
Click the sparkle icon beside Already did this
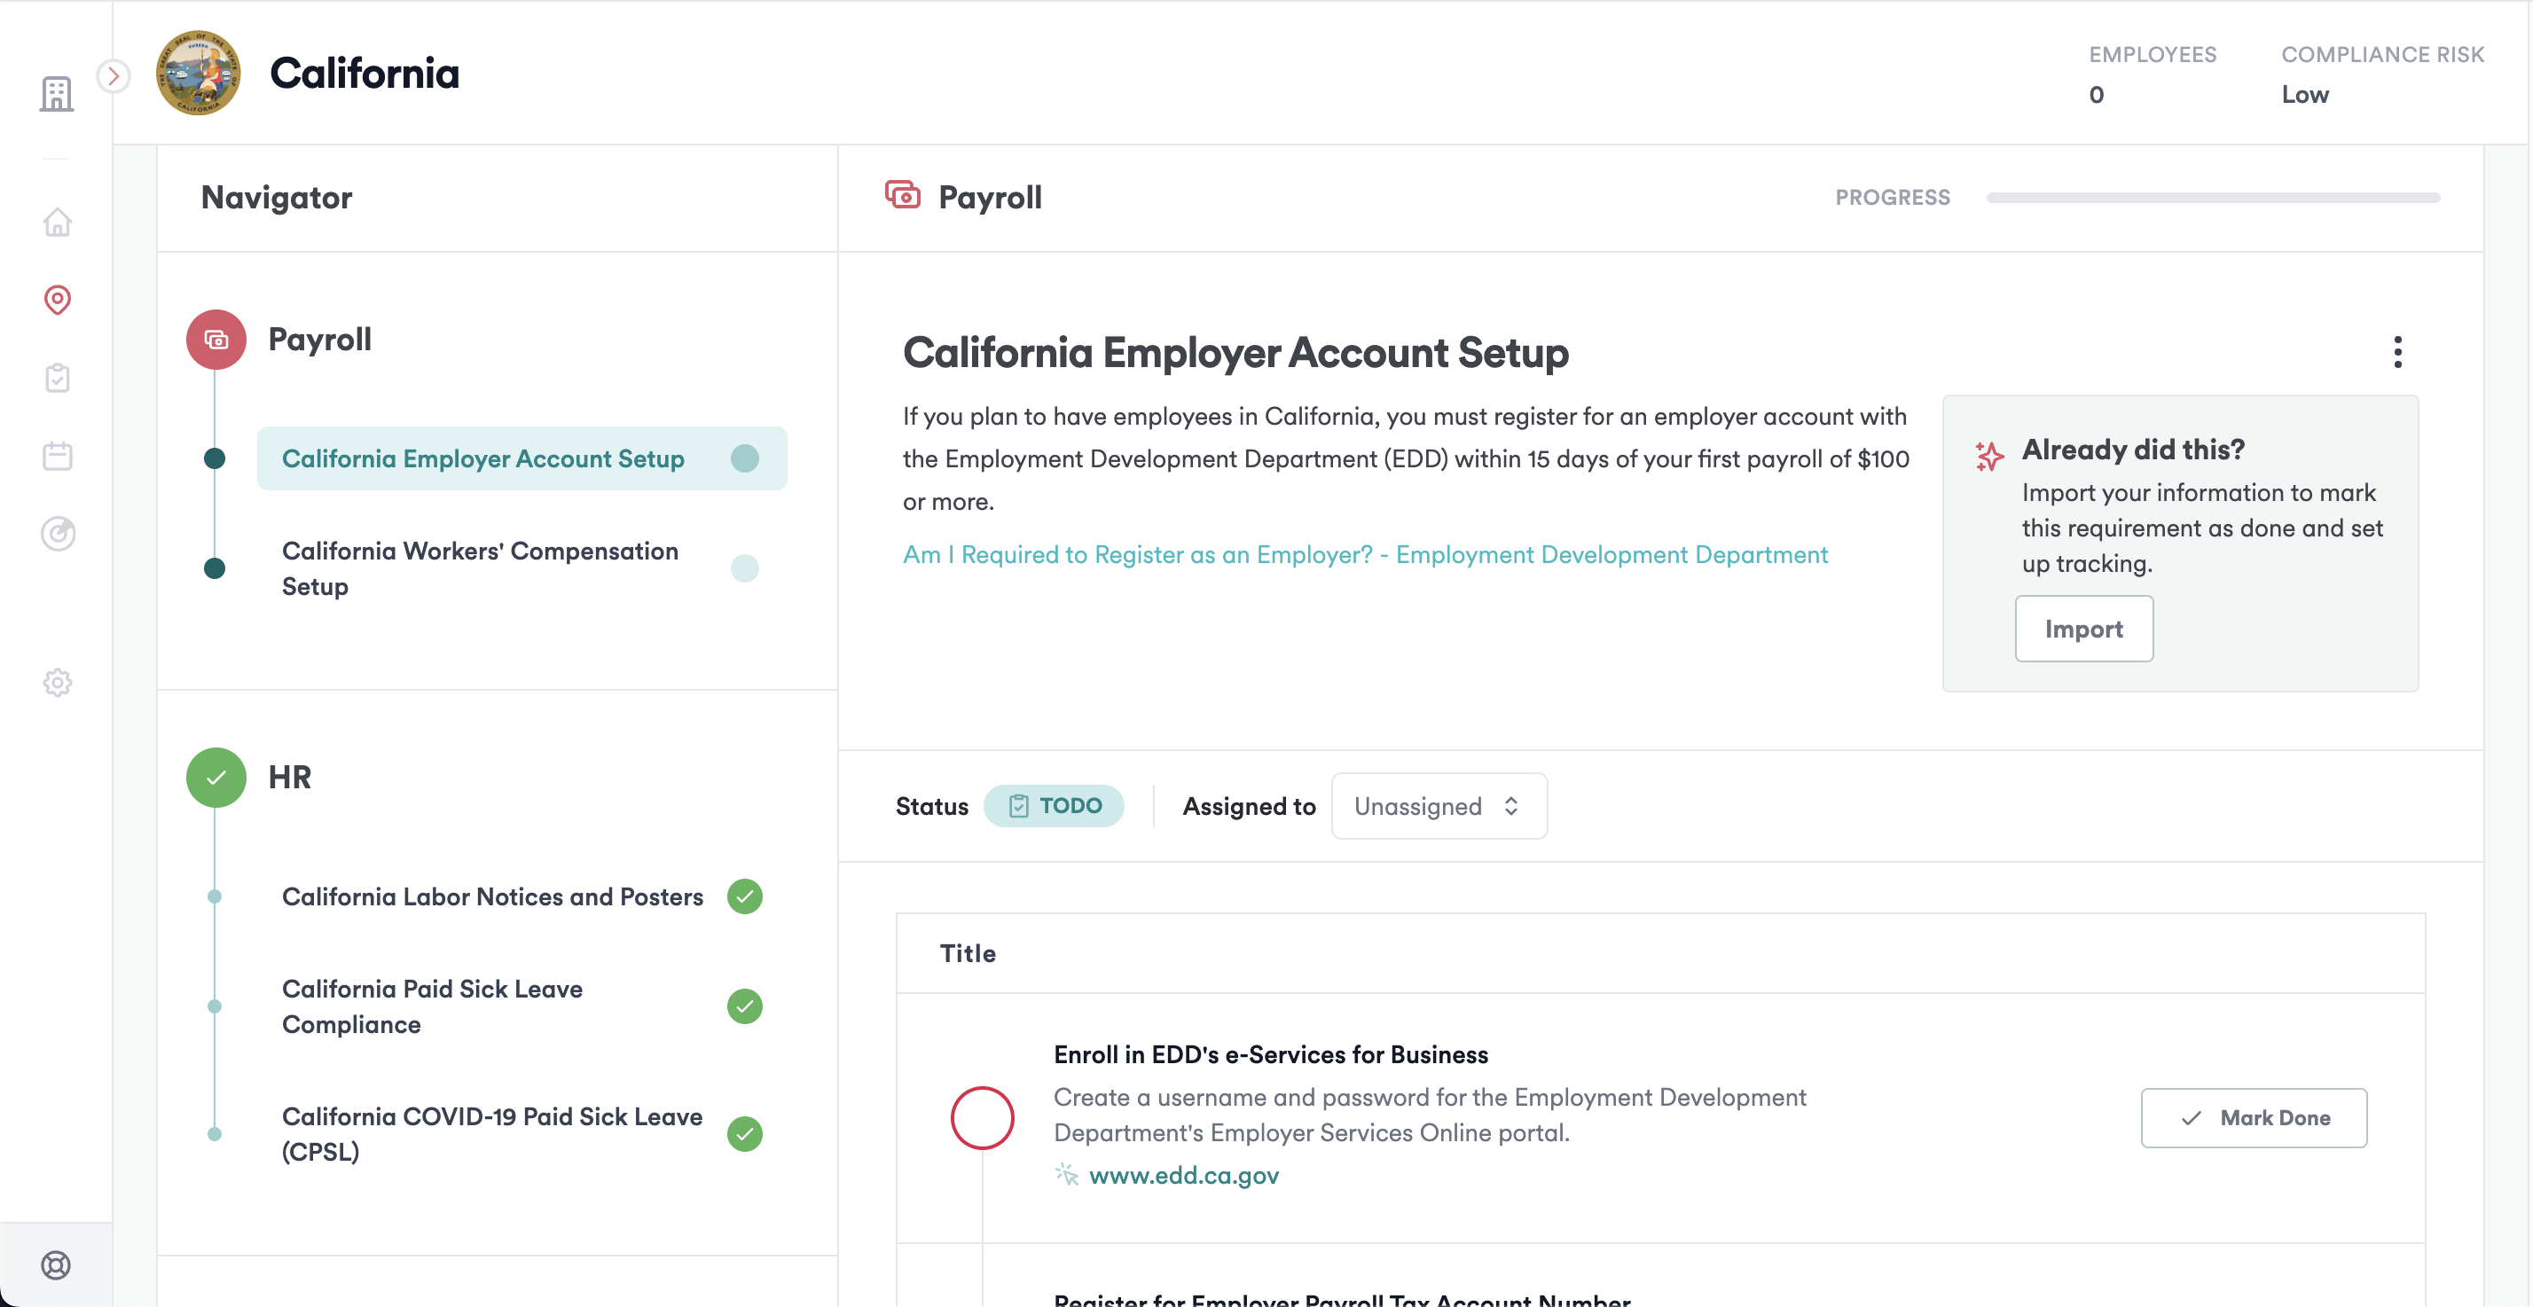[x=1989, y=456]
